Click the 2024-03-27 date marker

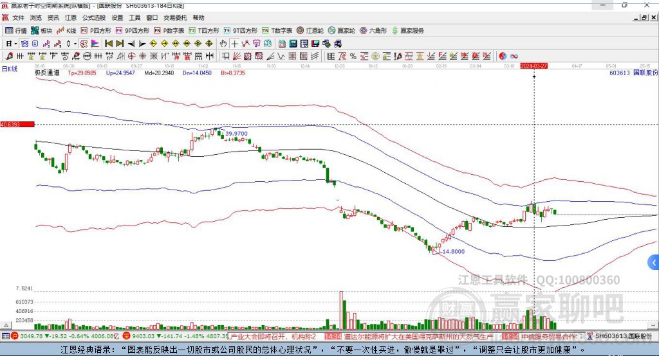[x=534, y=66]
